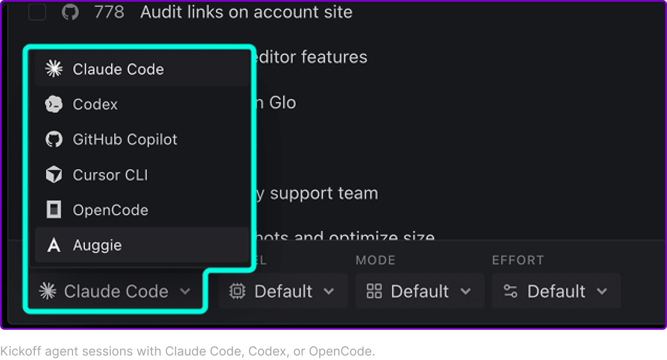Viewport: 667px width, 360px height.
Task: Select Auggie in the agent list
Action: pyautogui.click(x=142, y=245)
